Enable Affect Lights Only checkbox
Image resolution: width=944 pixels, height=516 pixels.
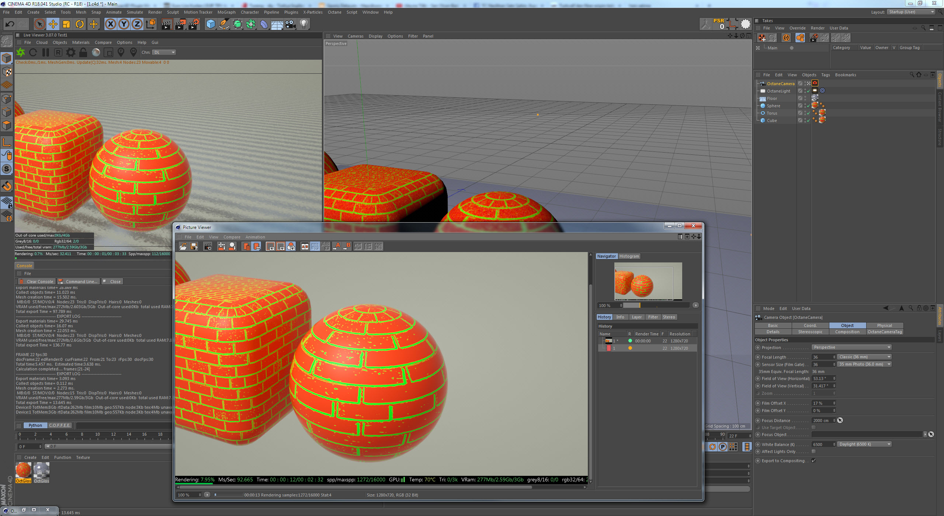pos(813,451)
